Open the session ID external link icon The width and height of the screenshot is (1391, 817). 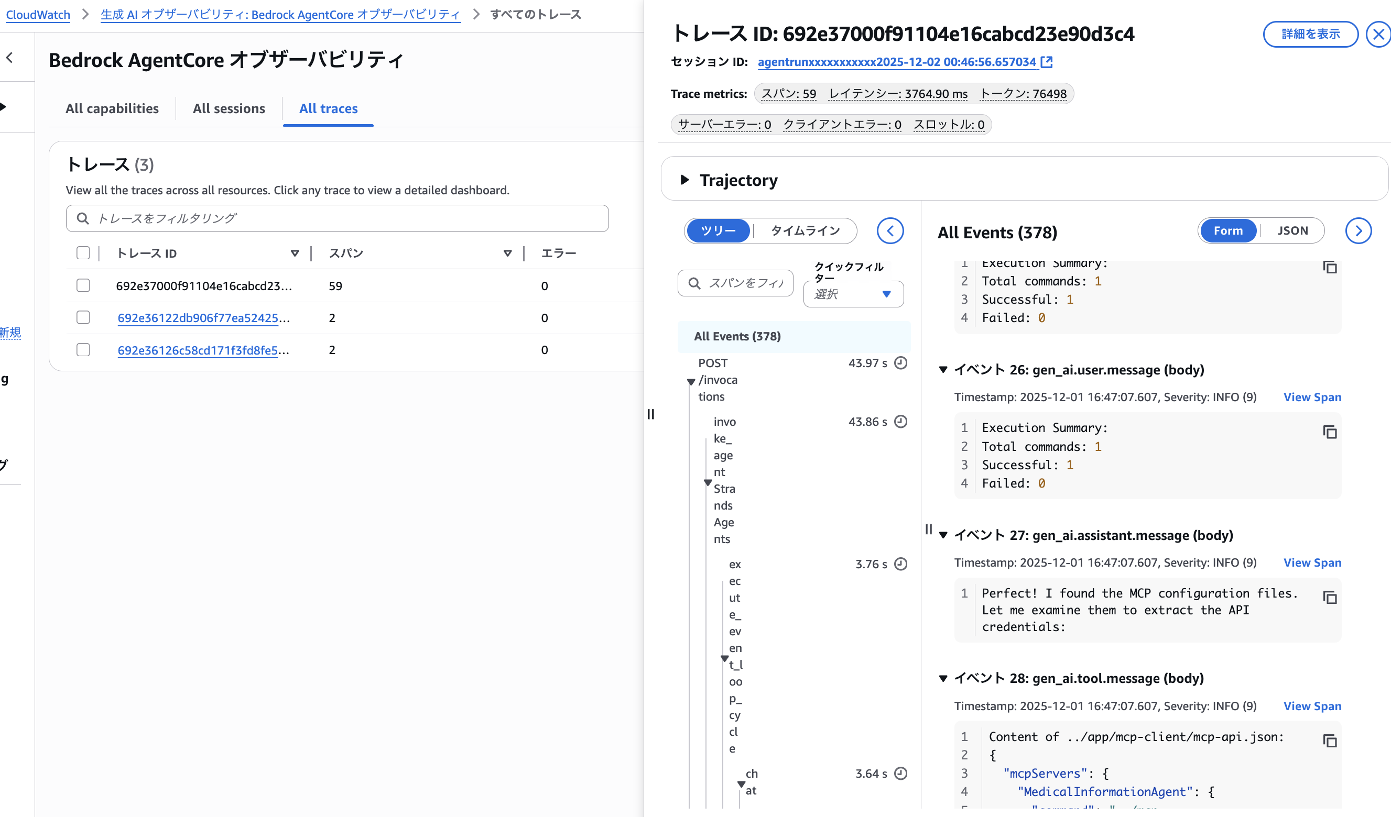[x=1047, y=62]
